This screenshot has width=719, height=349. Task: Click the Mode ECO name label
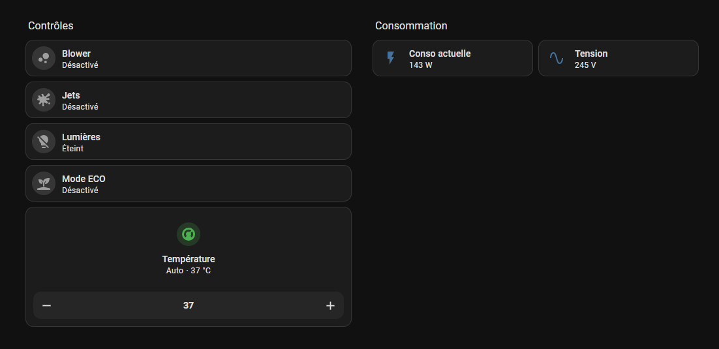pyautogui.click(x=84, y=179)
